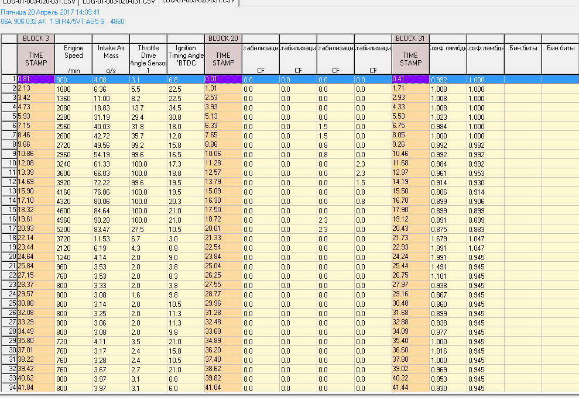The height and width of the screenshot is (398, 579).
Task: Select the lambda cell showing 1.679
Action: click(448, 237)
